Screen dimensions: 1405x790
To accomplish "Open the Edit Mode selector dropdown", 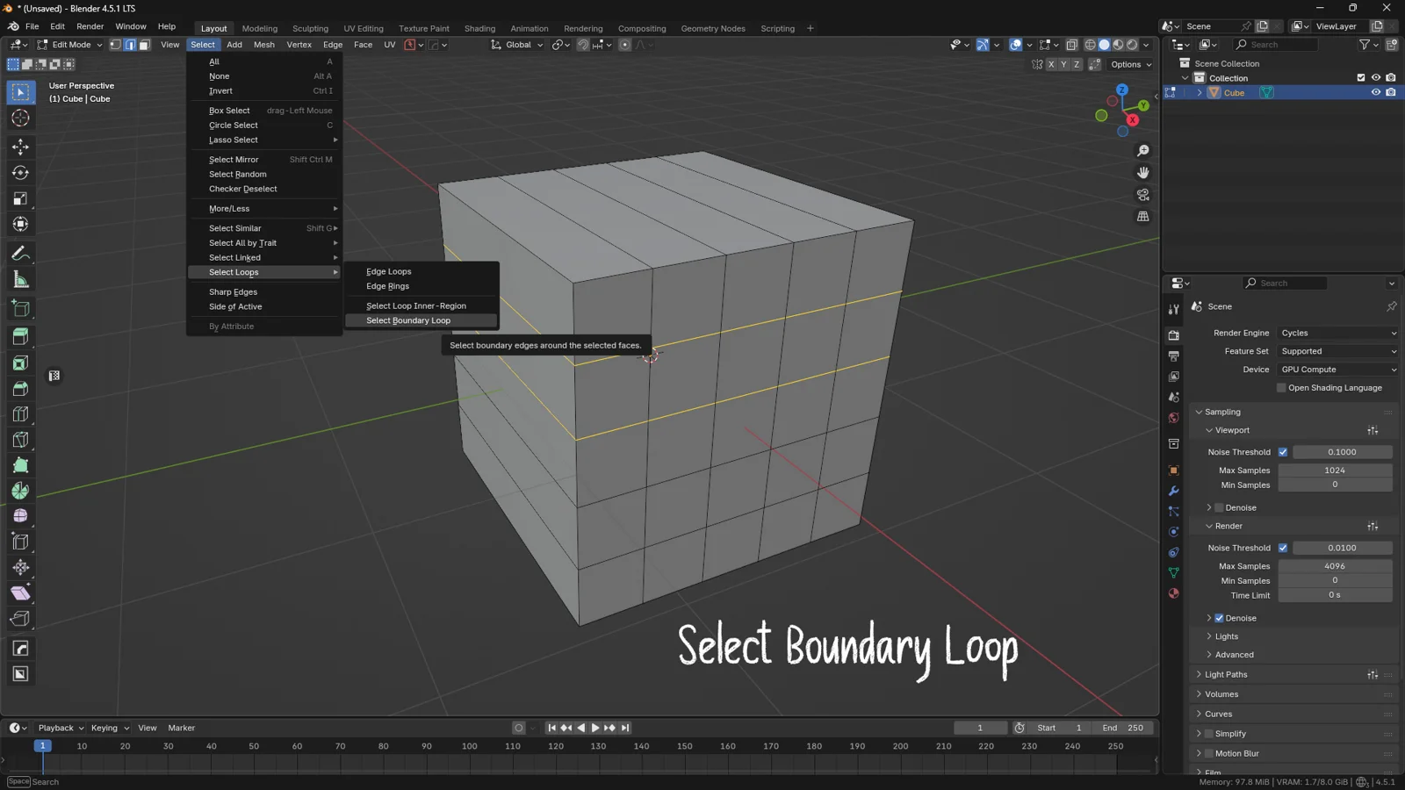I will click(x=70, y=45).
